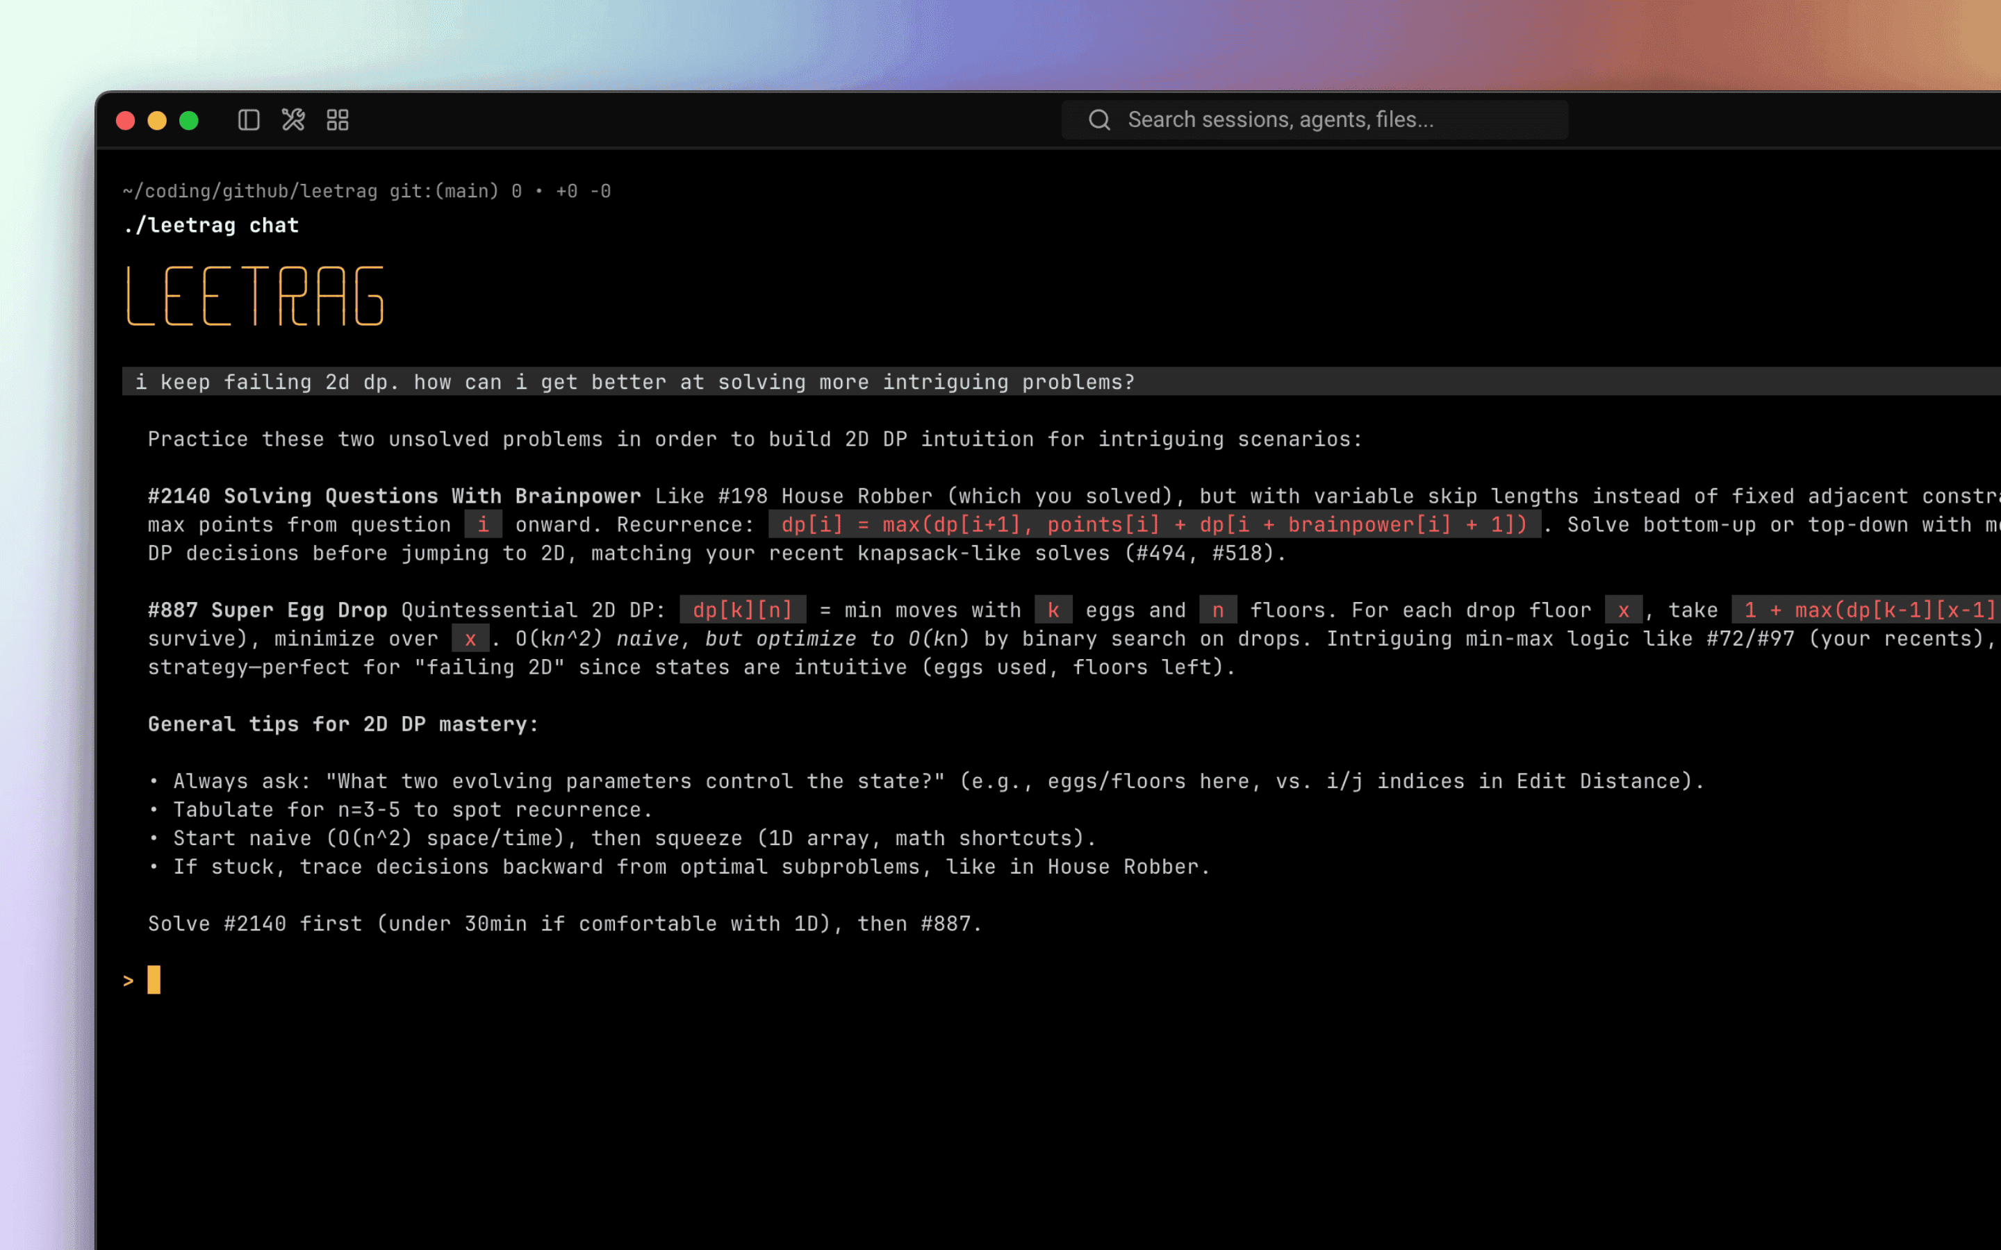Toggle the sidebar panel icon
This screenshot has height=1250, width=2001.
pyautogui.click(x=249, y=121)
